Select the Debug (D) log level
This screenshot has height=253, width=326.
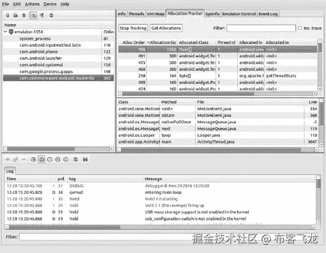[x=41, y=159]
